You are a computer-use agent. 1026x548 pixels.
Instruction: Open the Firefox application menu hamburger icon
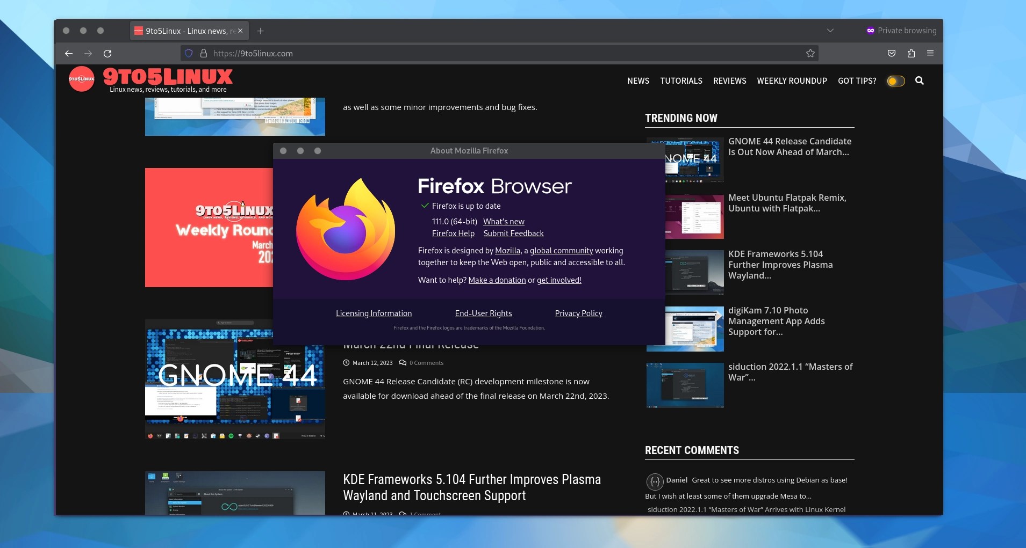pos(930,53)
